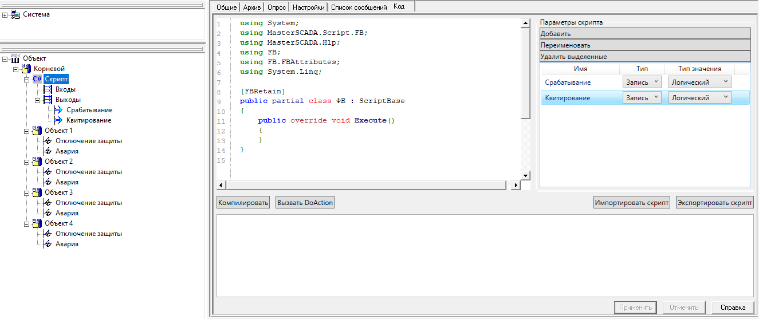
Task: Click the Корневой object icon
Action: coord(26,69)
